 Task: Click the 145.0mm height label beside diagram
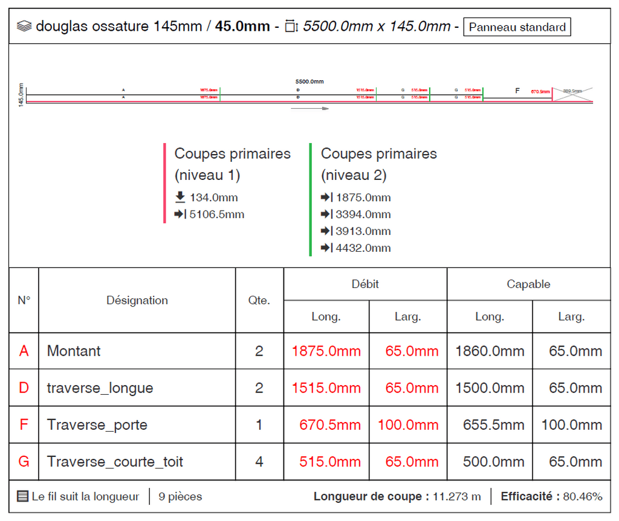tap(21, 95)
